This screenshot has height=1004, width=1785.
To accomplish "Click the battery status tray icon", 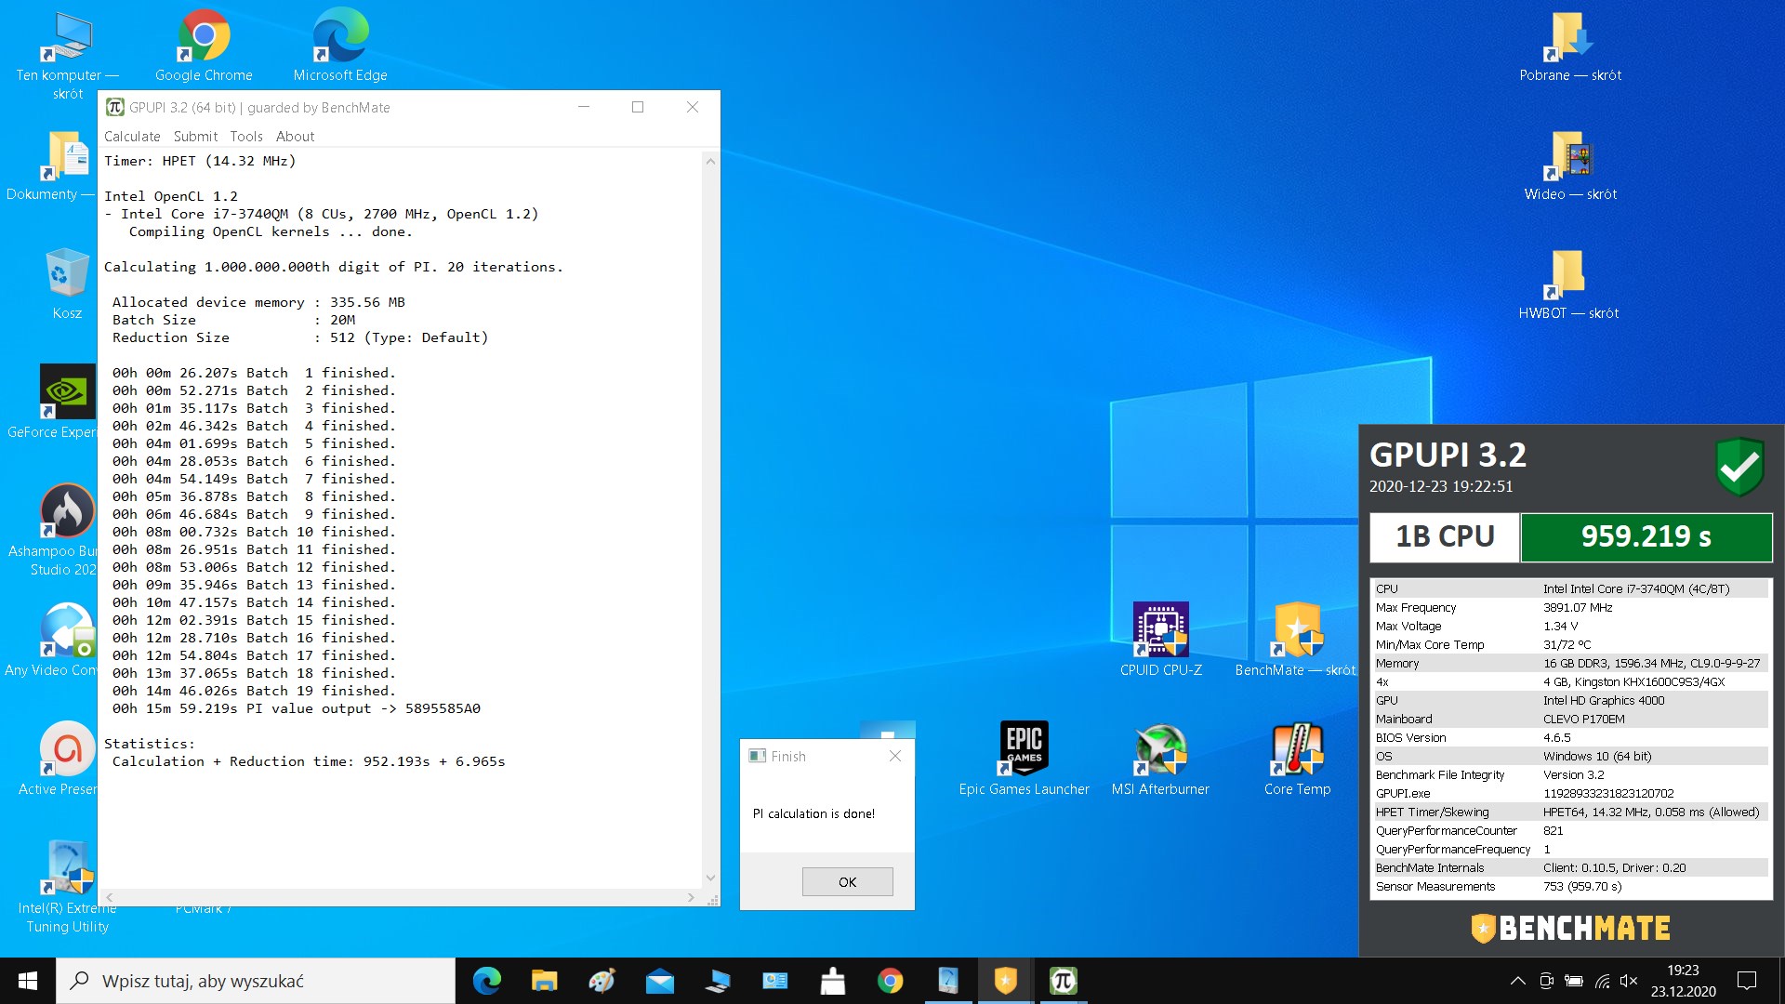I will tap(1574, 981).
